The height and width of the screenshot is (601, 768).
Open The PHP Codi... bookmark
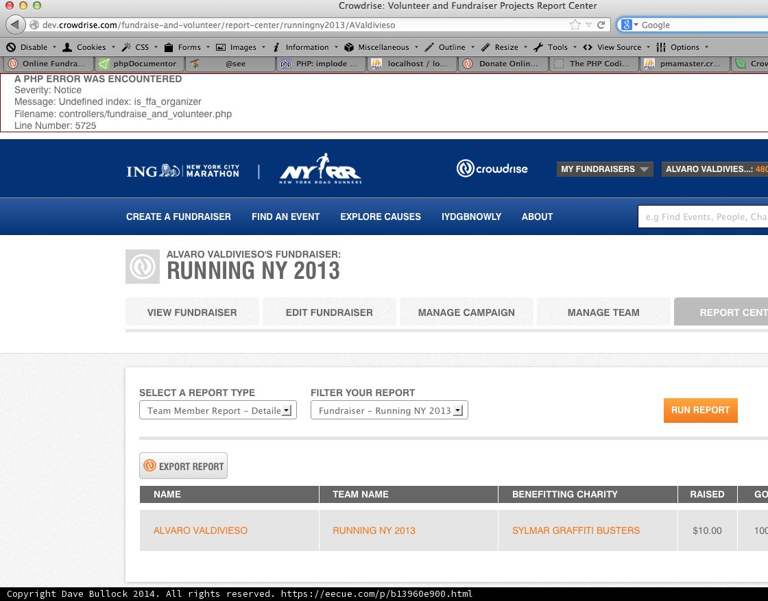tap(594, 64)
